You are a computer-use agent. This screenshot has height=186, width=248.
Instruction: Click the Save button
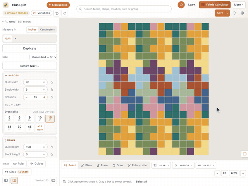pos(220,13)
